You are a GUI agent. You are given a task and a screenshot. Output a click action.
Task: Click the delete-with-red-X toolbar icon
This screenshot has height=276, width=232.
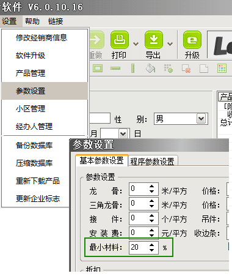point(186,69)
